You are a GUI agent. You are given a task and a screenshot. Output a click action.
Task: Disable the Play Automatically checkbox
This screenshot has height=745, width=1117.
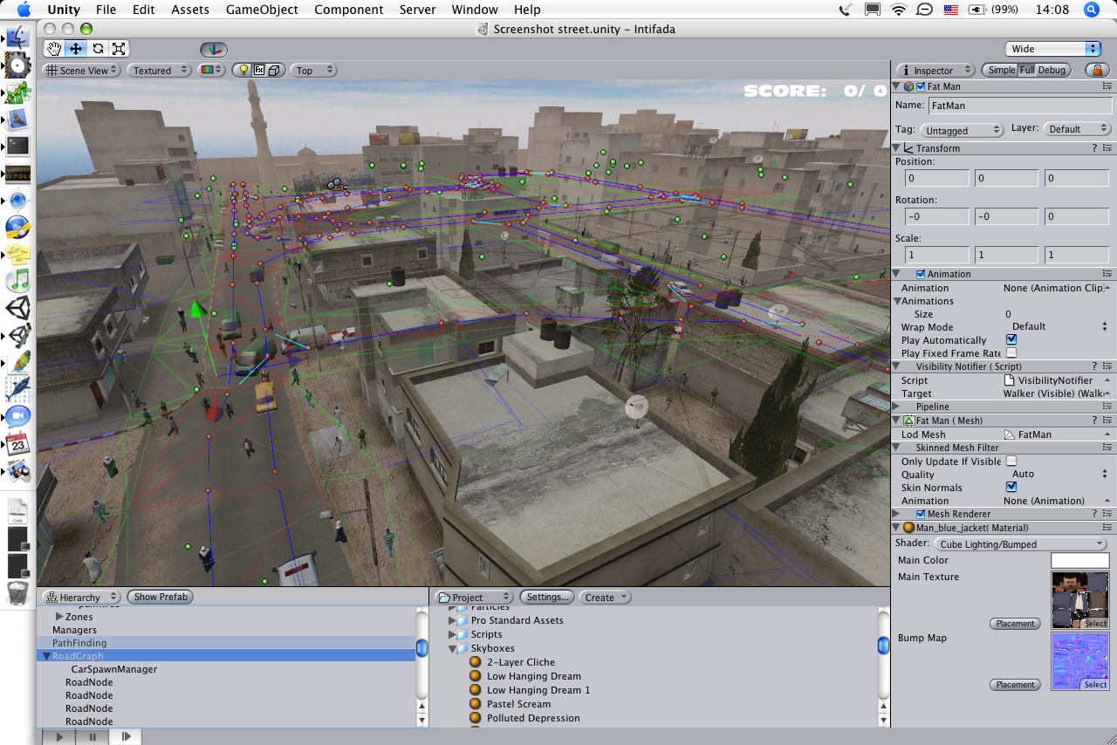(1011, 340)
